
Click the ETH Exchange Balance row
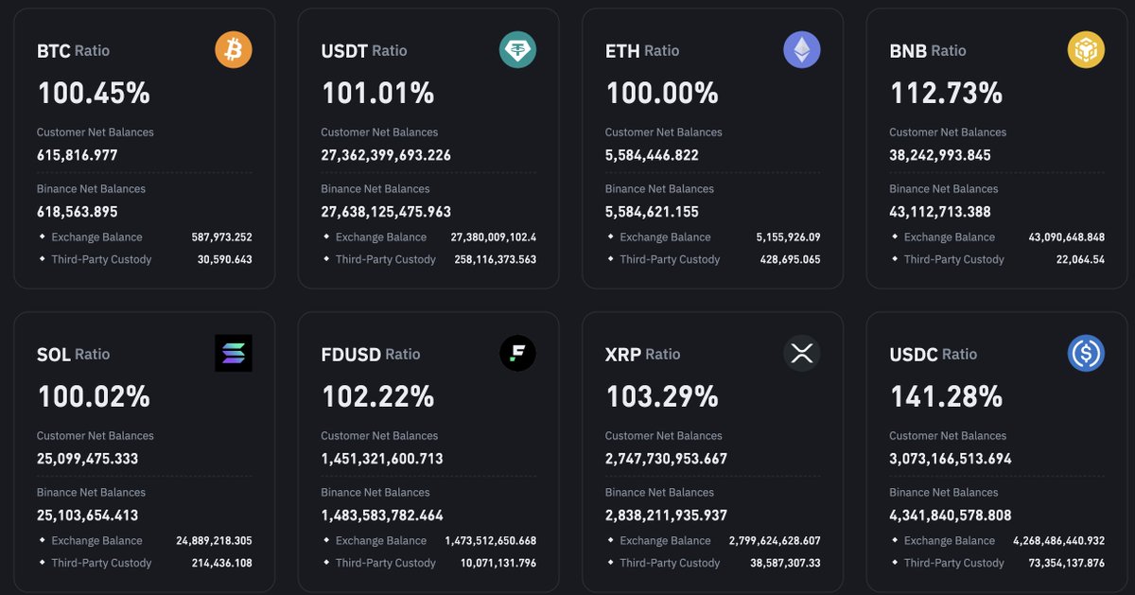point(713,237)
